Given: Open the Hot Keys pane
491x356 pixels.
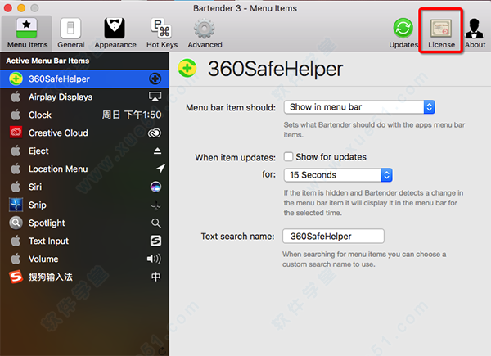Looking at the screenshot, I should coord(162,32).
